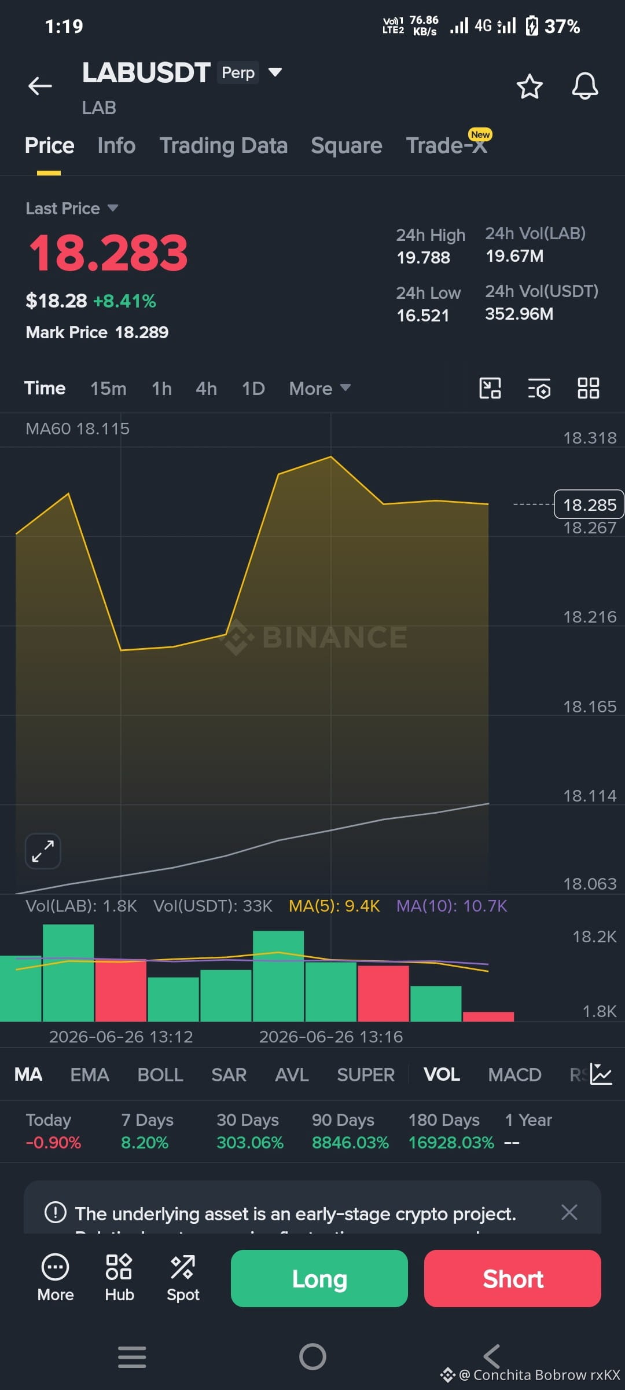
Task: Tap the 7 Days 8.20% performance
Action: pos(147,1131)
